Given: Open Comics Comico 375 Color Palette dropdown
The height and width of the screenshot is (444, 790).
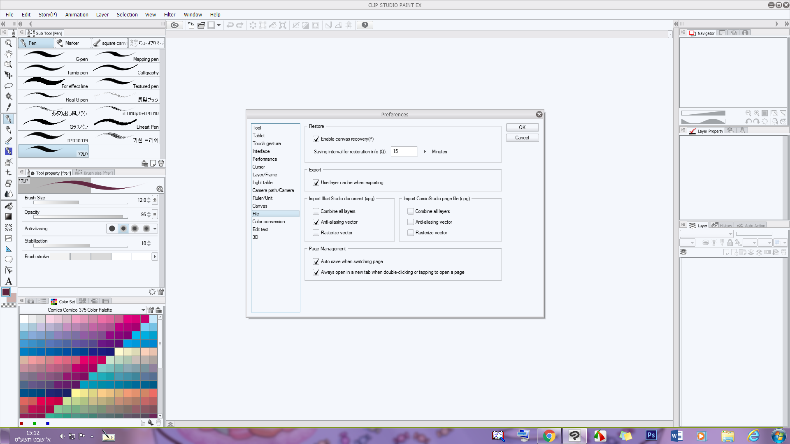Looking at the screenshot, I should click(143, 310).
